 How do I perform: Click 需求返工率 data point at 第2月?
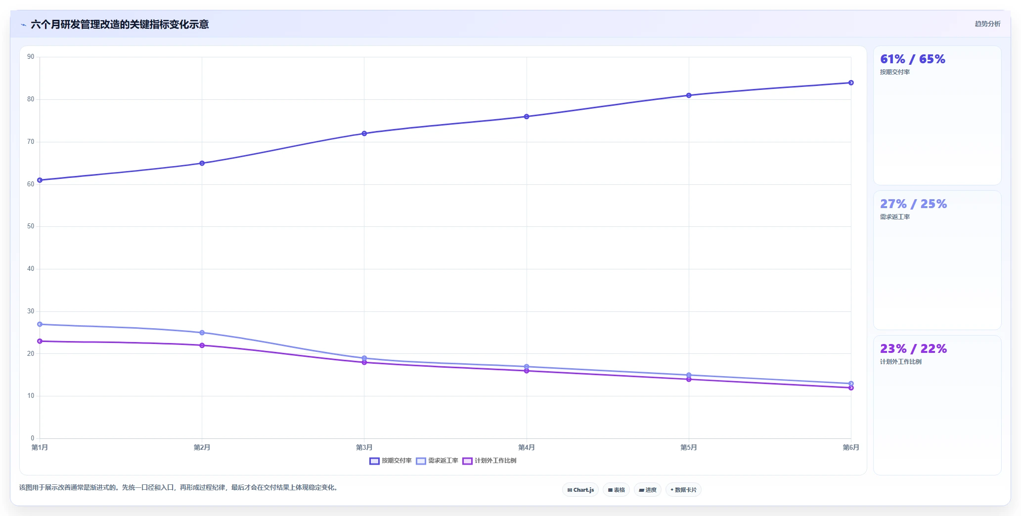click(x=202, y=333)
